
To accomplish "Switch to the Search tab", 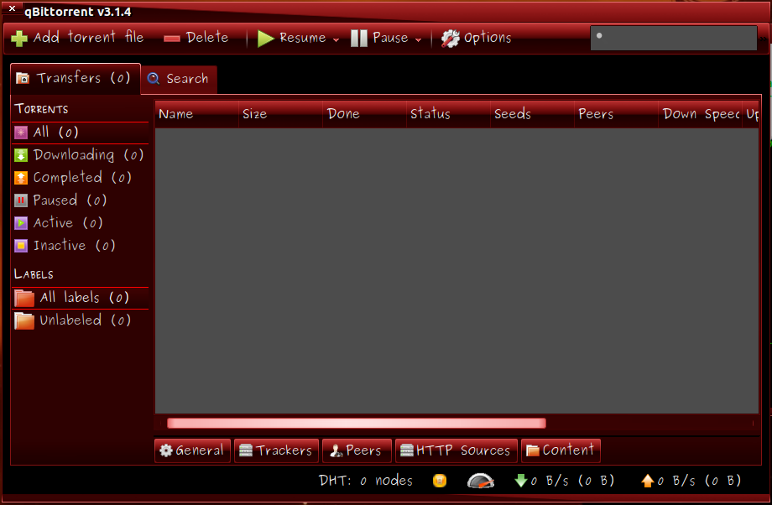I will tap(180, 79).
